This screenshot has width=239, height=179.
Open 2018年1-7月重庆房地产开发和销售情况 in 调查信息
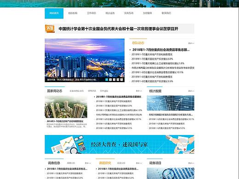[65, 173]
